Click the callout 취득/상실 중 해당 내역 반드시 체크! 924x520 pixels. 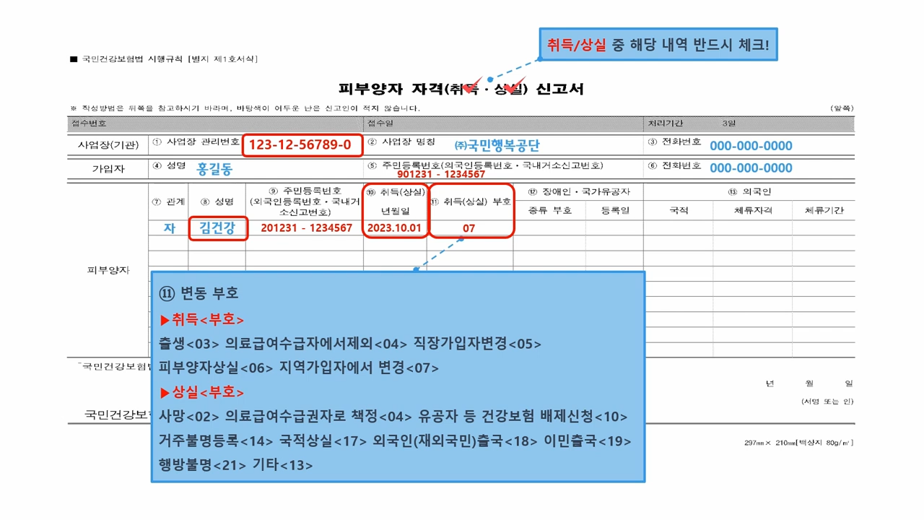658,44
